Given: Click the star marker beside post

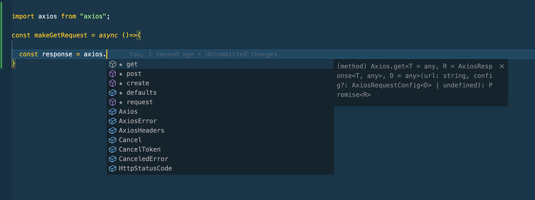Looking at the screenshot, I should pos(121,74).
